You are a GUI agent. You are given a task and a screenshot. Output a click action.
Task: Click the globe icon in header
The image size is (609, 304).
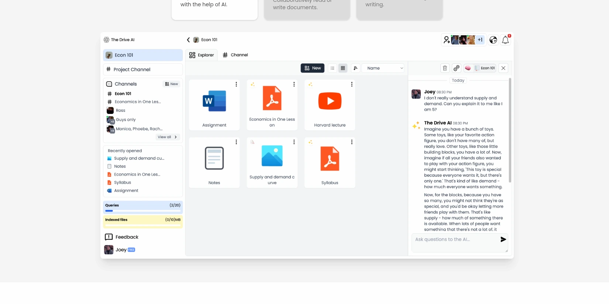(493, 40)
